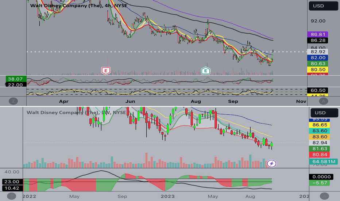Click the 60.50 RSI value label

tap(318, 90)
